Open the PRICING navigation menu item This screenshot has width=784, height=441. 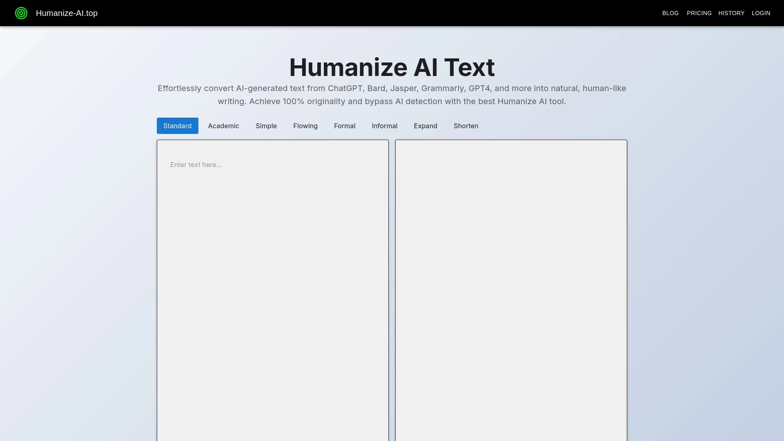pos(699,13)
